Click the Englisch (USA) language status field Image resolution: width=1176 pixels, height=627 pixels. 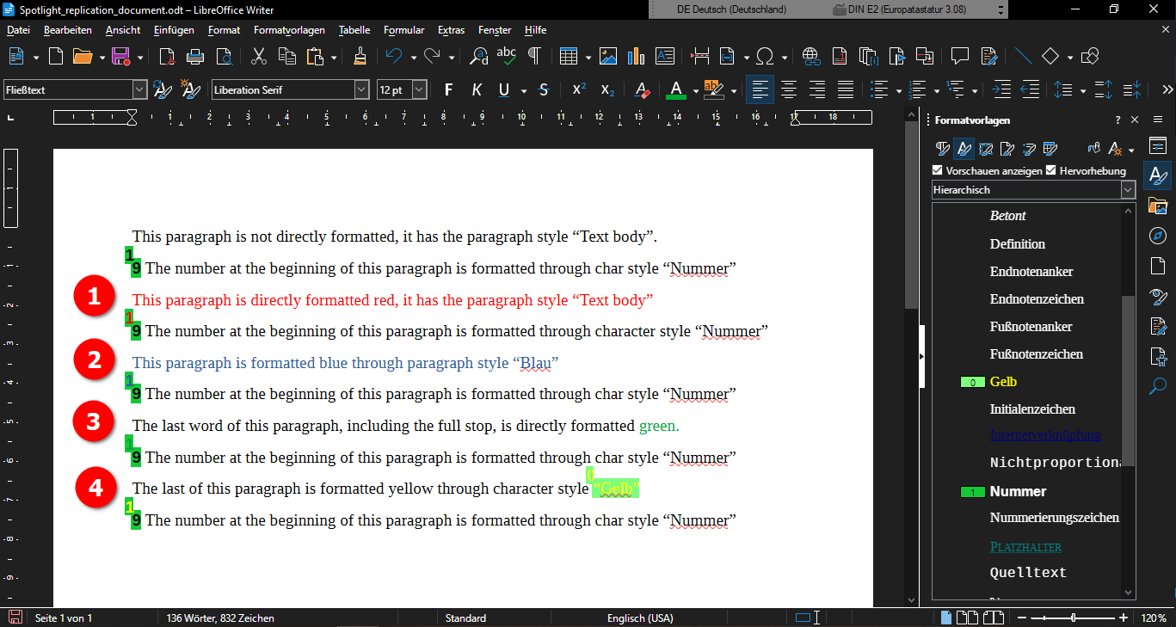[639, 618]
